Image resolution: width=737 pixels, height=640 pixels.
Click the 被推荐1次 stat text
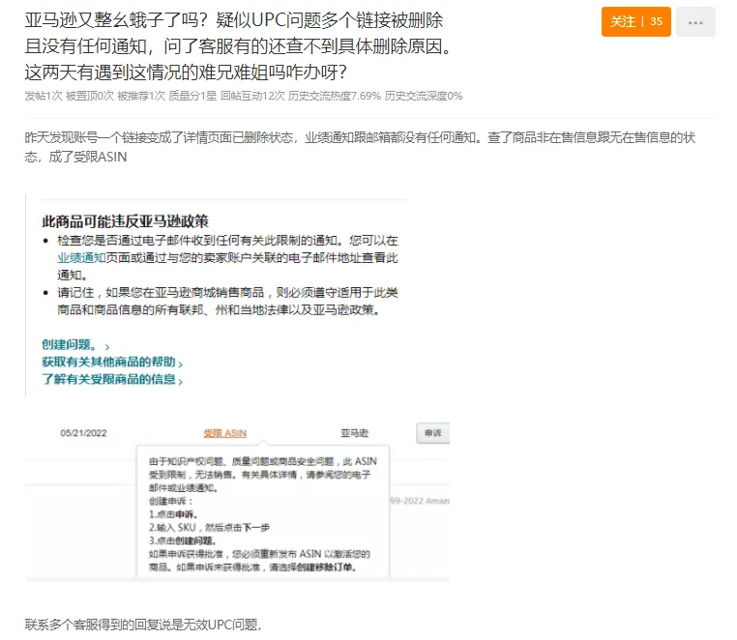(141, 96)
